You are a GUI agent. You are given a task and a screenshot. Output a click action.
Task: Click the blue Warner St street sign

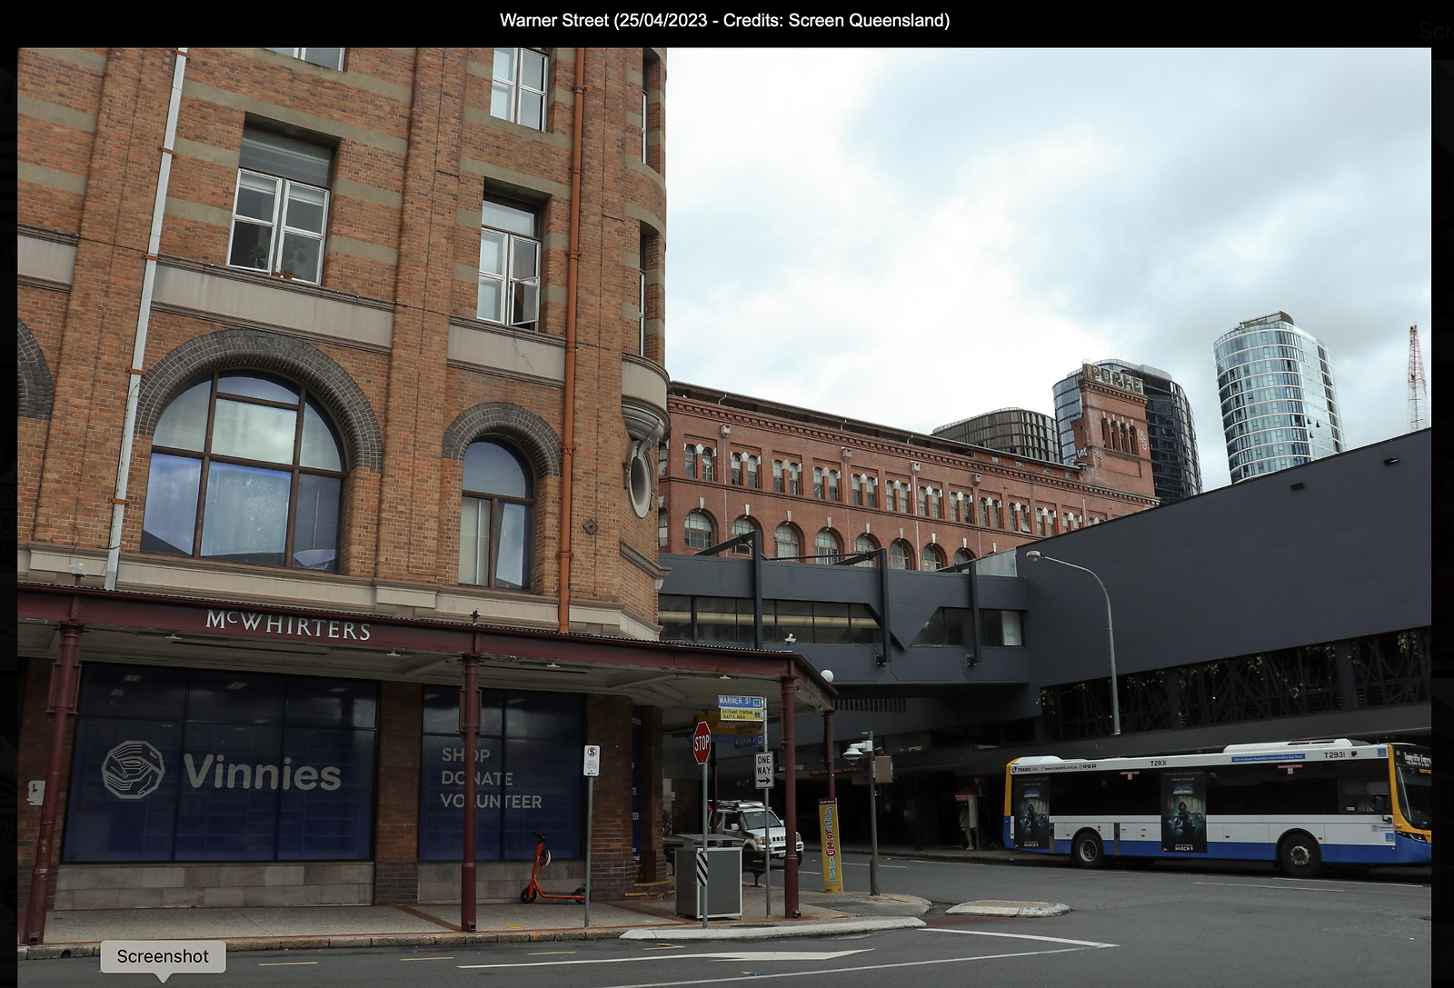tap(739, 702)
